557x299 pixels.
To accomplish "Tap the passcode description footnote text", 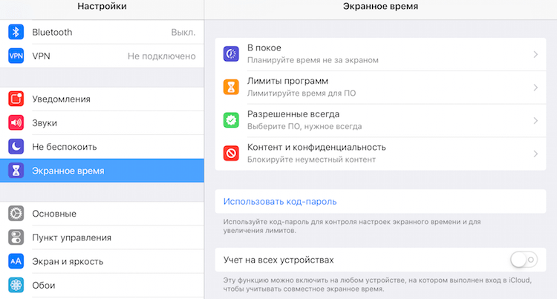I will pos(352,226).
